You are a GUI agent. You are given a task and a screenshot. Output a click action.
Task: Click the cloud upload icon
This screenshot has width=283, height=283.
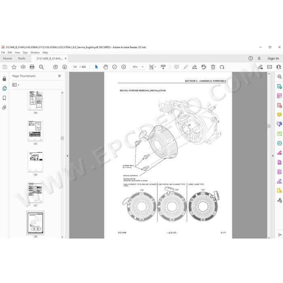point(23,67)
